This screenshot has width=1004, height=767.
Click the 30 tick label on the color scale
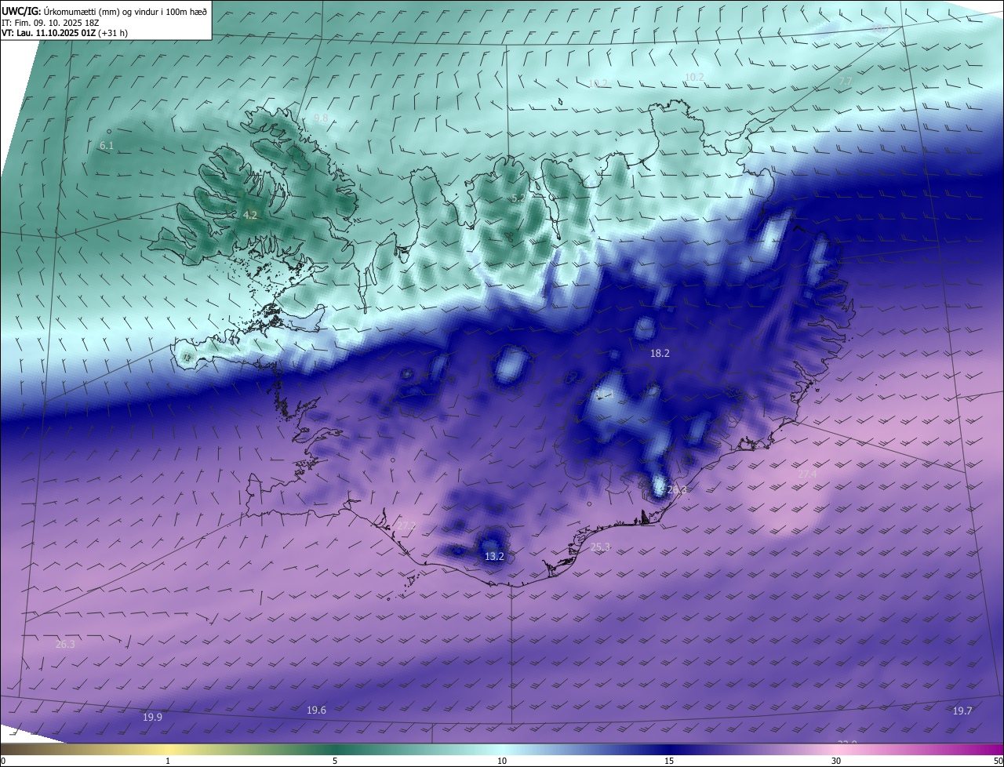[x=836, y=761]
